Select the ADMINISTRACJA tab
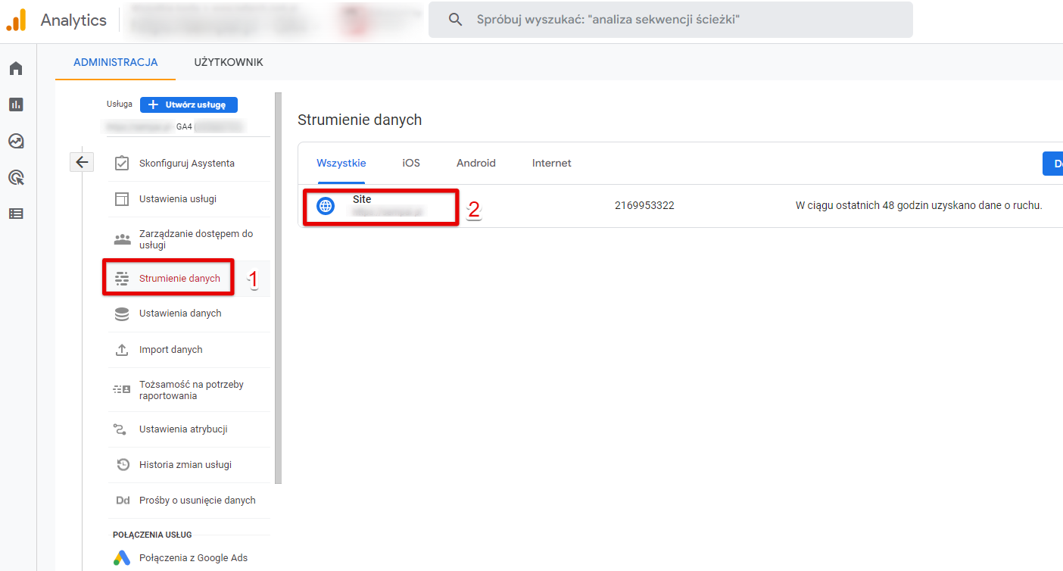The image size is (1063, 571). click(x=116, y=62)
